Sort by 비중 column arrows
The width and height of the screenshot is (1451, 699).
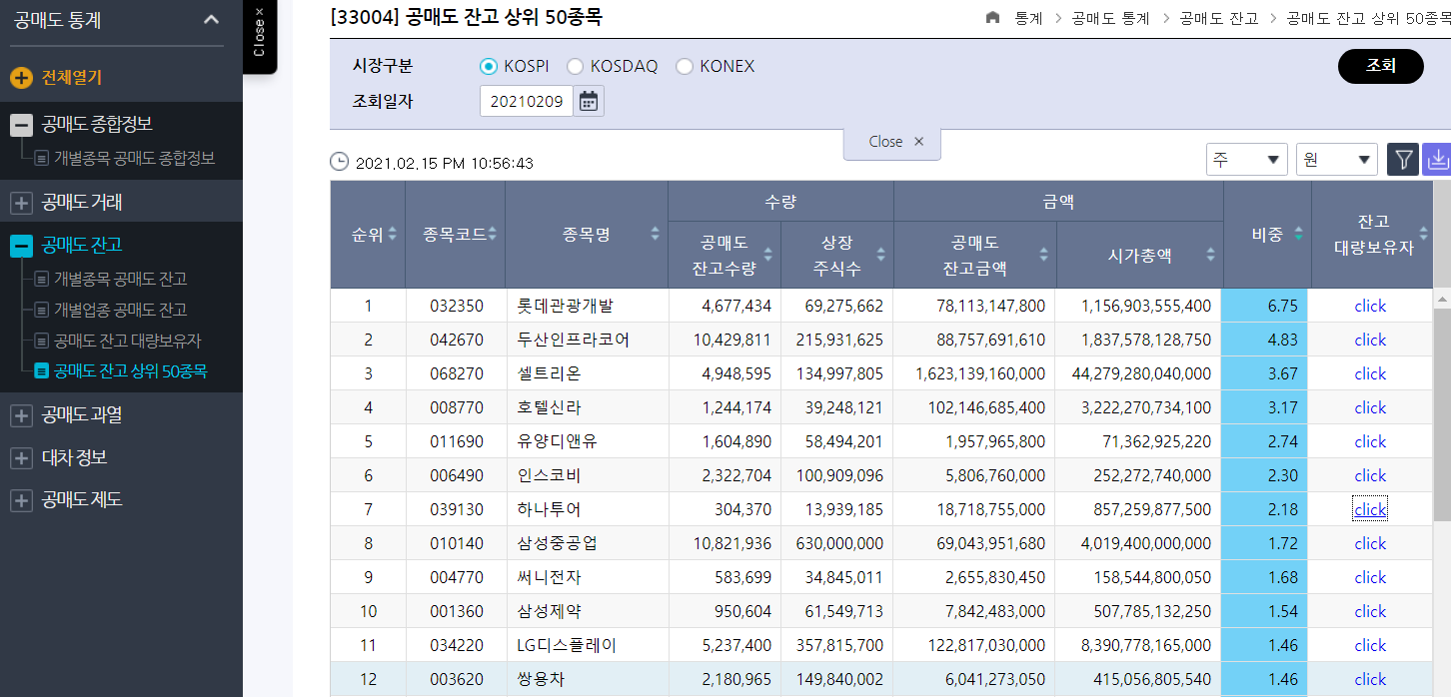coord(1298,234)
